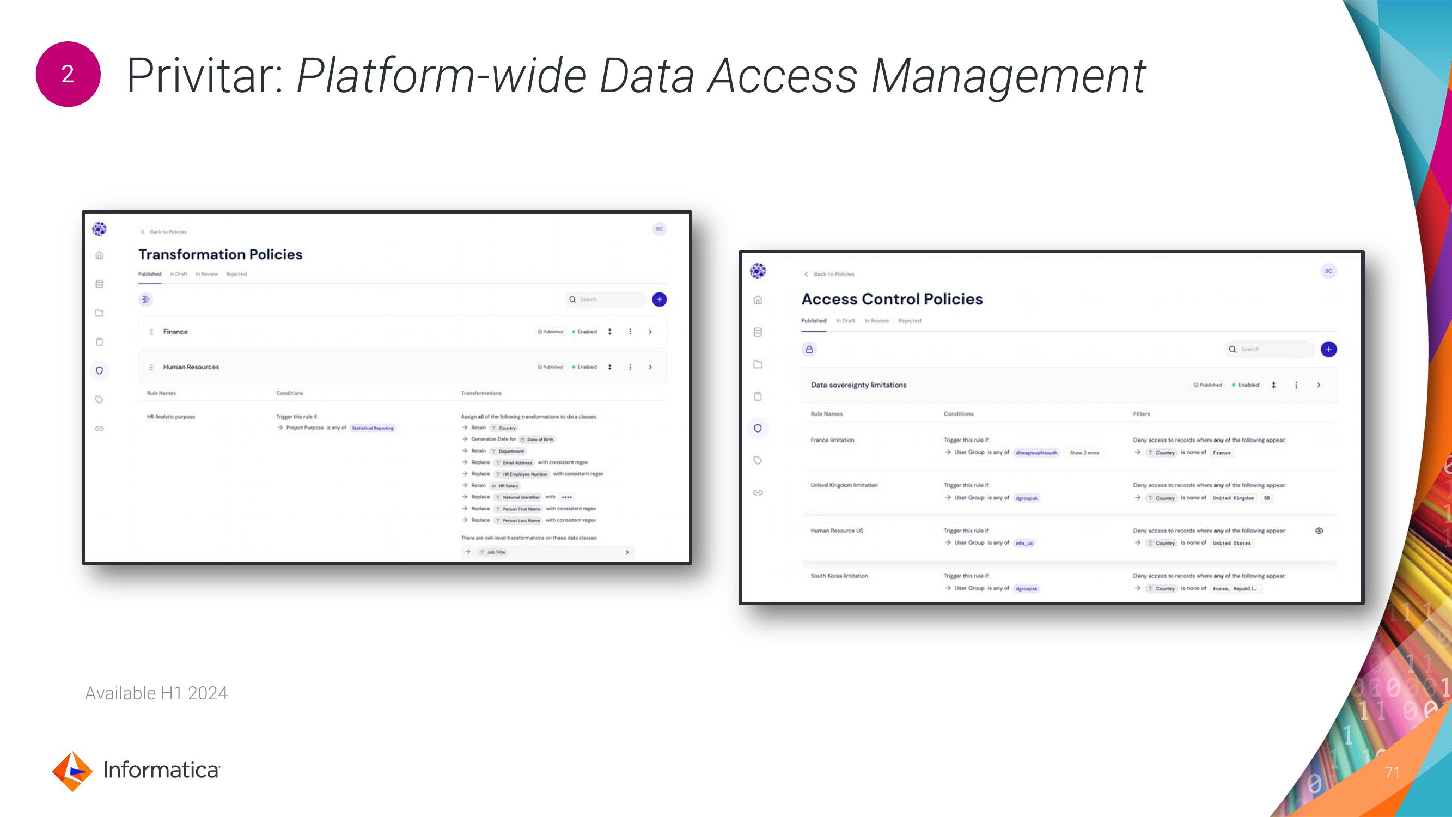Click collapse arrows on Finance policy row
The width and height of the screenshot is (1452, 817).
point(609,332)
